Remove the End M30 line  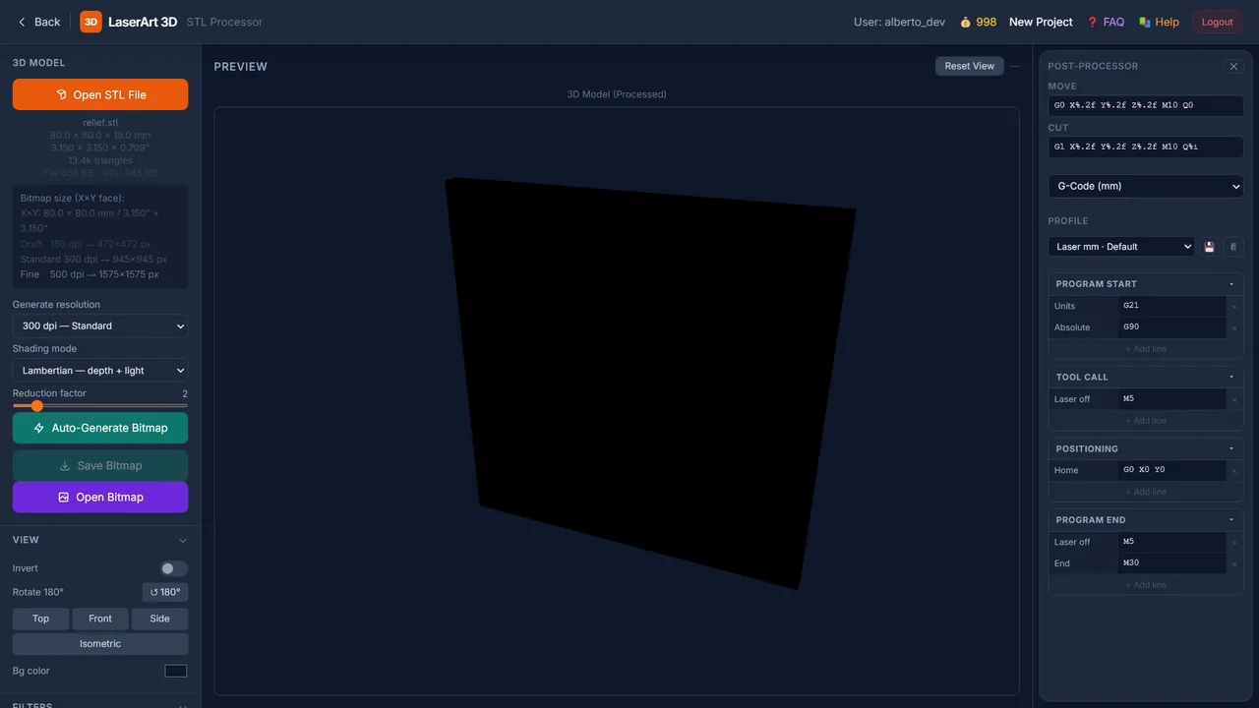1234,564
